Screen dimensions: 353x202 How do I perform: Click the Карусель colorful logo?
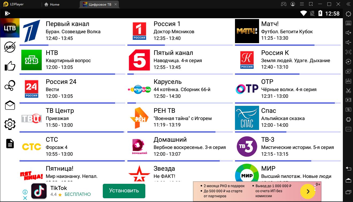pyautogui.click(x=139, y=89)
